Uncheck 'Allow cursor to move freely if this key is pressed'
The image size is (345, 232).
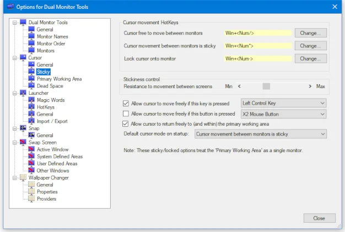pos(126,104)
